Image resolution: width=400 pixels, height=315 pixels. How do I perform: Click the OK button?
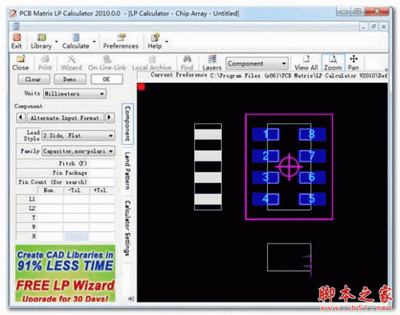pos(107,79)
